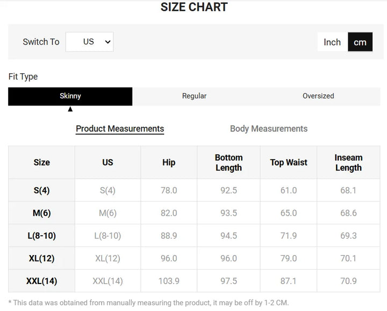Choose the Regular fit type
Image resolution: width=387 pixels, height=311 pixels.
click(x=194, y=96)
